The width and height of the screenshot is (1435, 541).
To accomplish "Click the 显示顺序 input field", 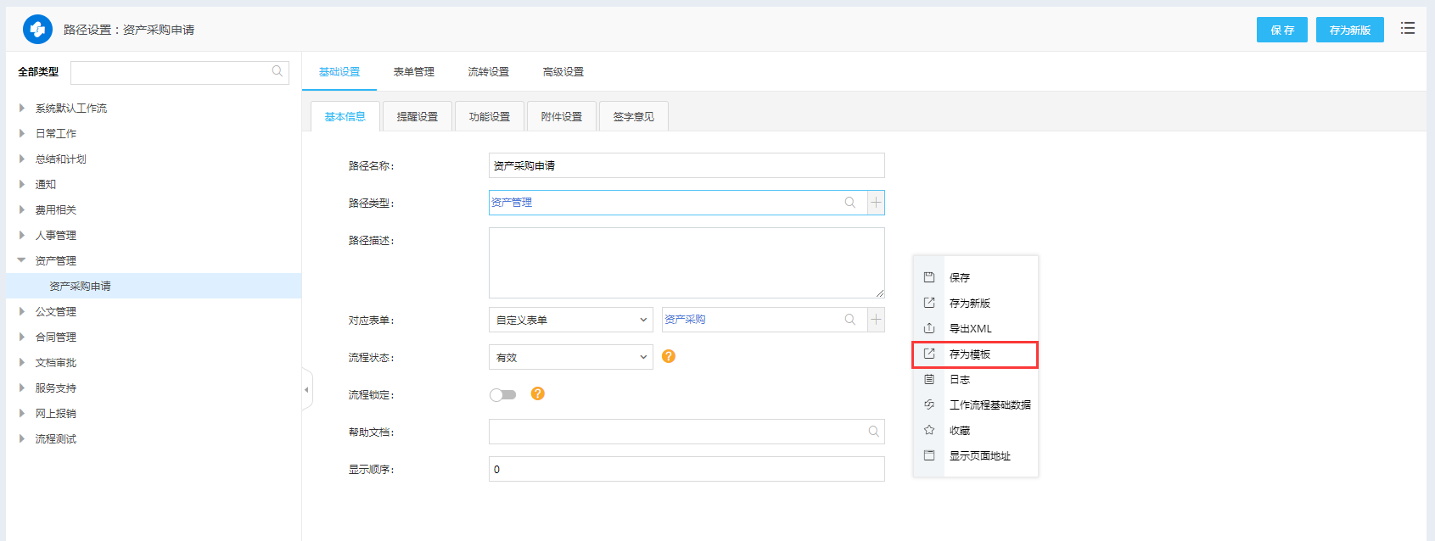I will pyautogui.click(x=686, y=469).
